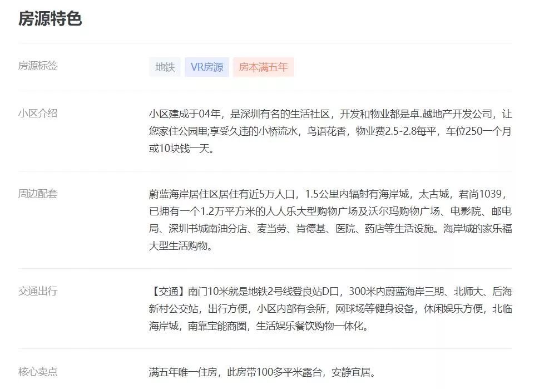This screenshot has height=389, width=549.
Task: Click the line starting 蔚蓝海岸居住区
Action: click(328, 194)
